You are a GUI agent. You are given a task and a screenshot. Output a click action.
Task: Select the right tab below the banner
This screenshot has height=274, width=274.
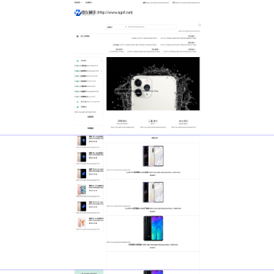coord(183,122)
